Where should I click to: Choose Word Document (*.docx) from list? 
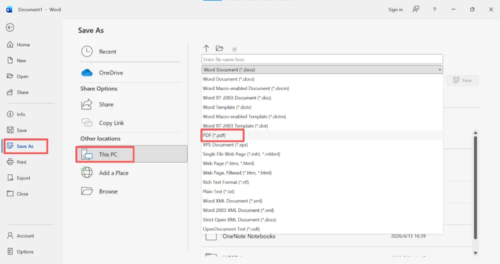coord(322,79)
